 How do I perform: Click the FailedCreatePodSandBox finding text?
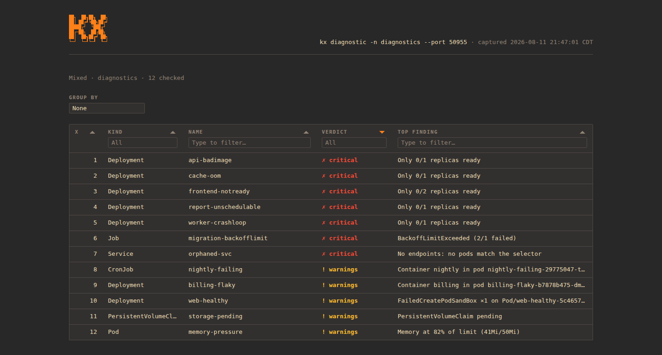coord(491,301)
